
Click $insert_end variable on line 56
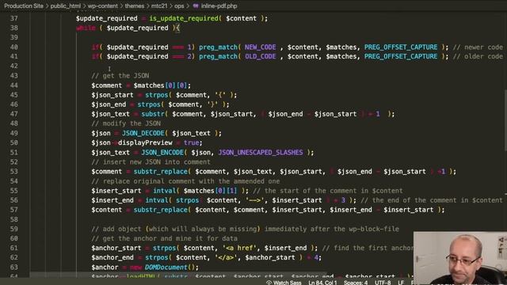tap(112, 200)
